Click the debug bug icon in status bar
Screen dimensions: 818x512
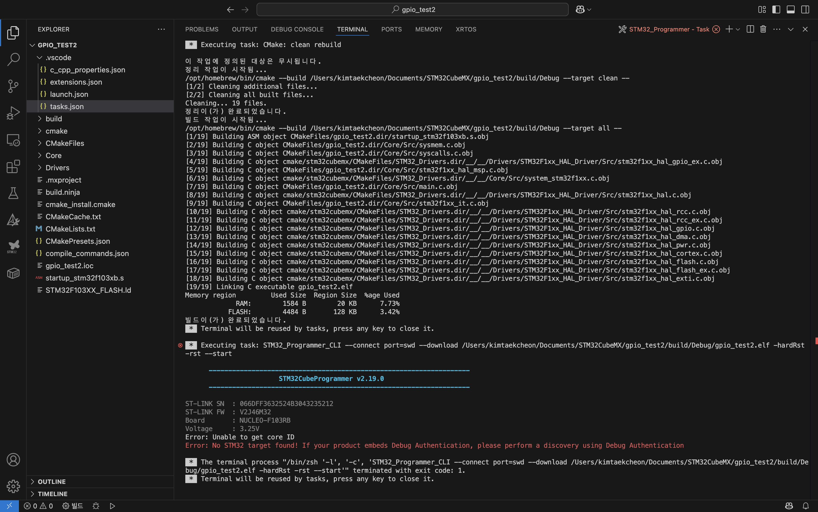click(96, 506)
